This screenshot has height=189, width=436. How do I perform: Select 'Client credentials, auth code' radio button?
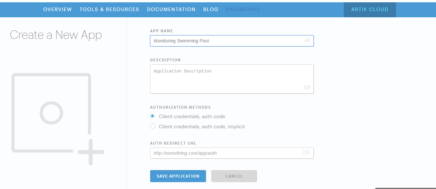152,116
